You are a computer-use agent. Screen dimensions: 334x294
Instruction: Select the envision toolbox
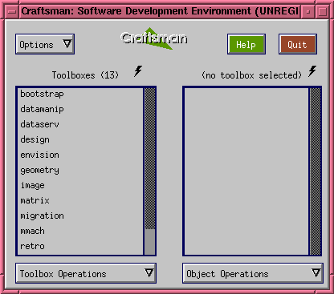tap(80, 155)
